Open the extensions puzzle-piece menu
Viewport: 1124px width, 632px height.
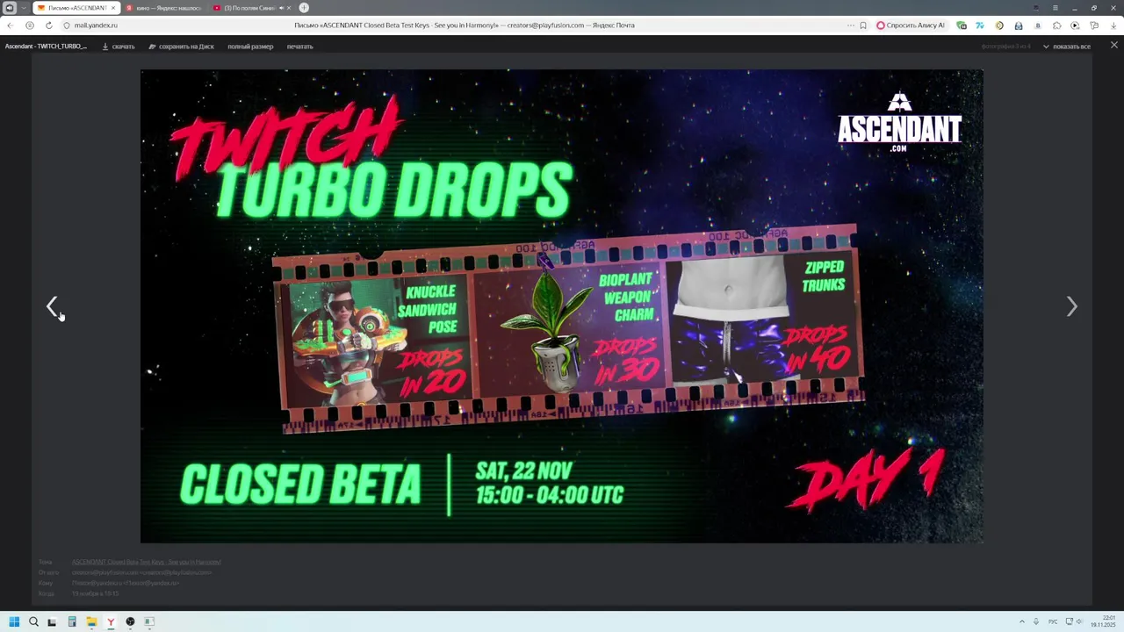coord(1056,25)
